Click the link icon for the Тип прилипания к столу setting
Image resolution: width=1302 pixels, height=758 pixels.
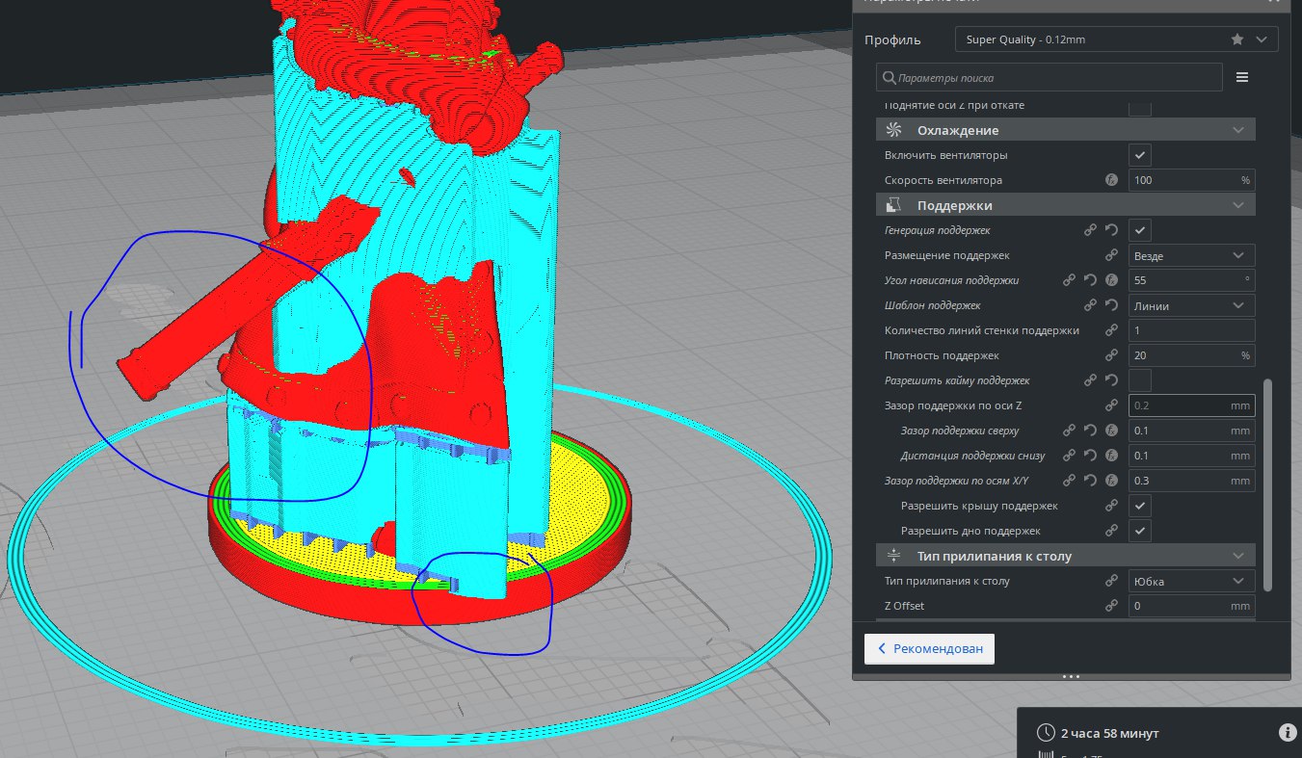pos(1111,581)
